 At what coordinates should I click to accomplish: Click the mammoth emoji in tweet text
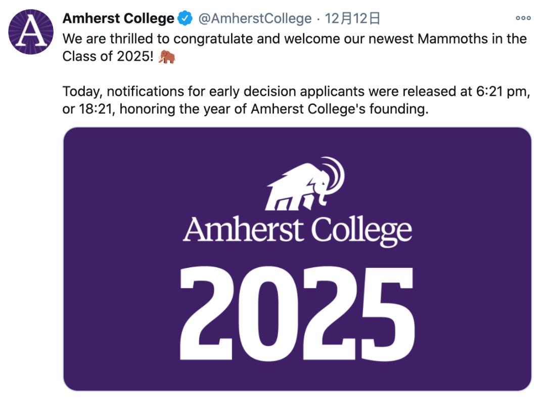167,57
